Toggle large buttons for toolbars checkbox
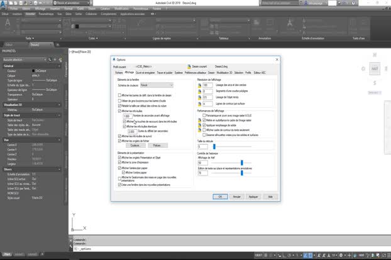Screen dimensions: 391x260 [x=119, y=101]
